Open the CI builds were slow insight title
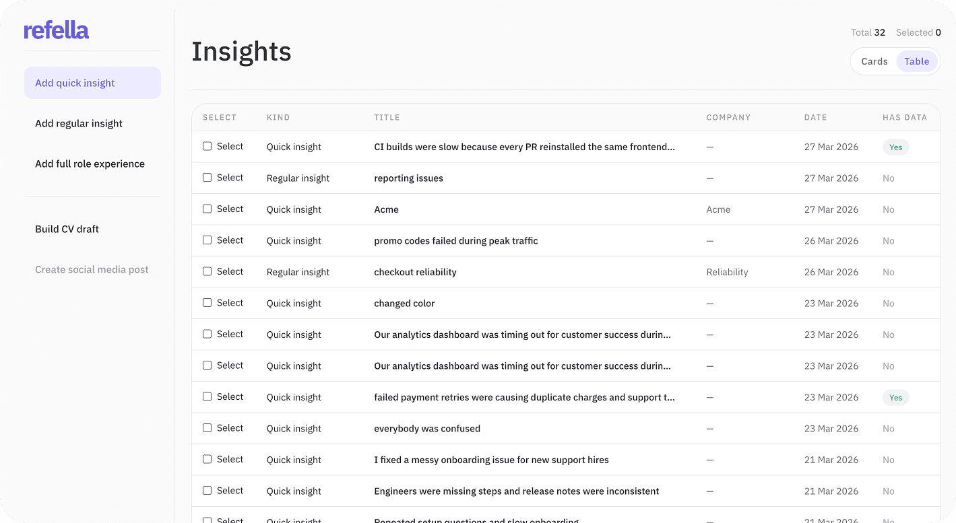This screenshot has width=956, height=523. click(524, 147)
